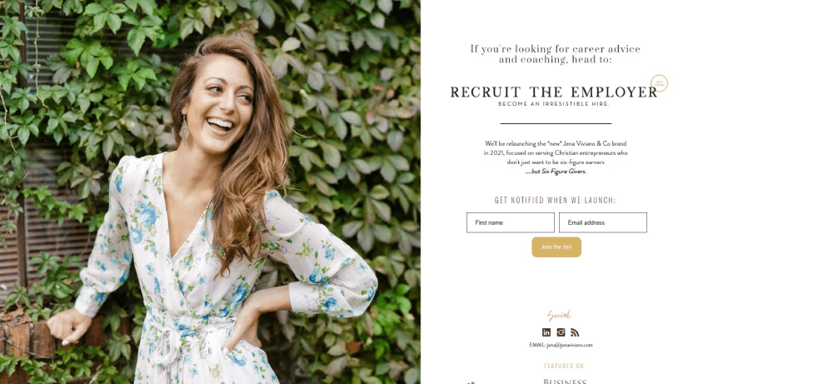Click the Get Notified When We Launch heading

(x=555, y=200)
